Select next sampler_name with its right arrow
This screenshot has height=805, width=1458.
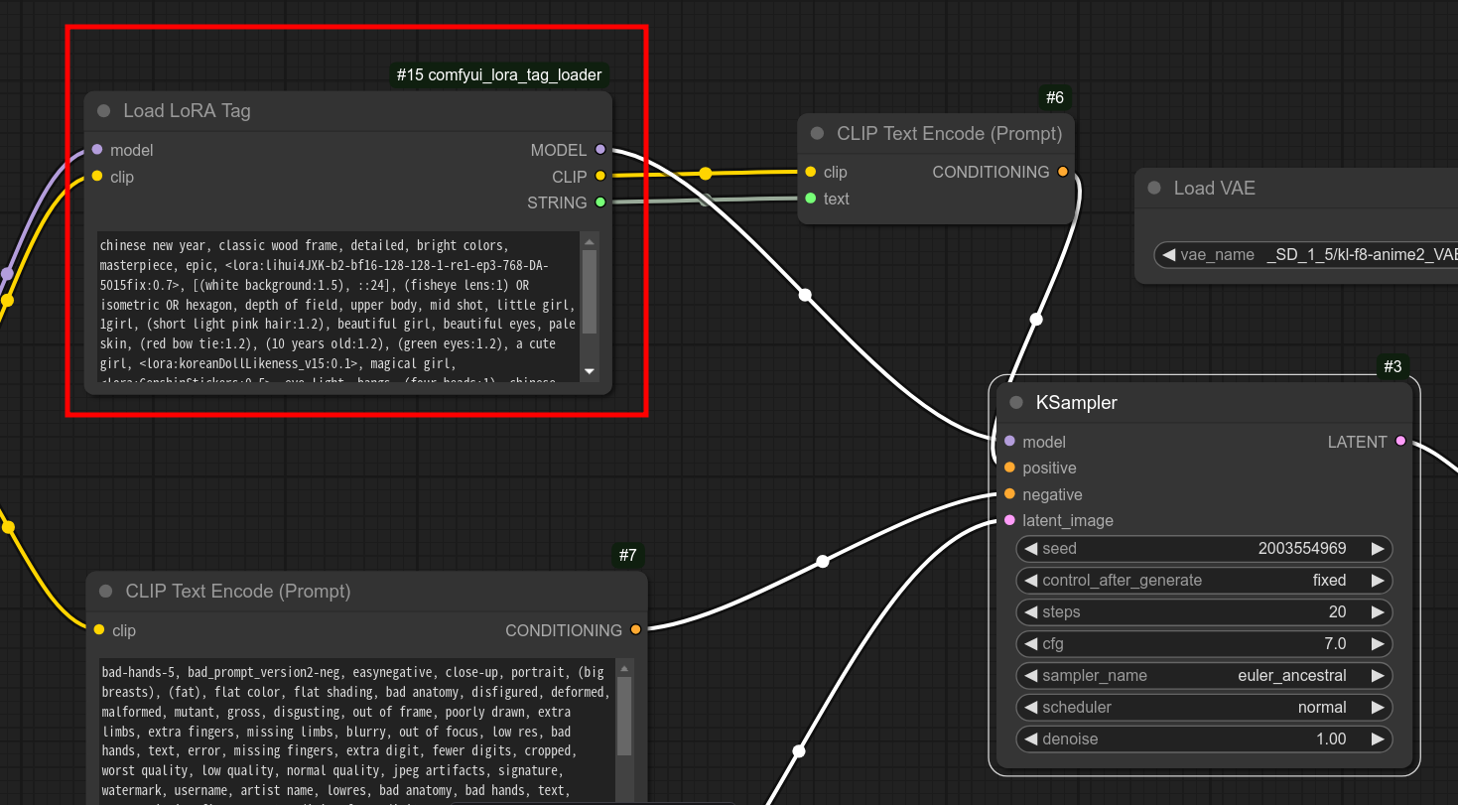coord(1378,676)
